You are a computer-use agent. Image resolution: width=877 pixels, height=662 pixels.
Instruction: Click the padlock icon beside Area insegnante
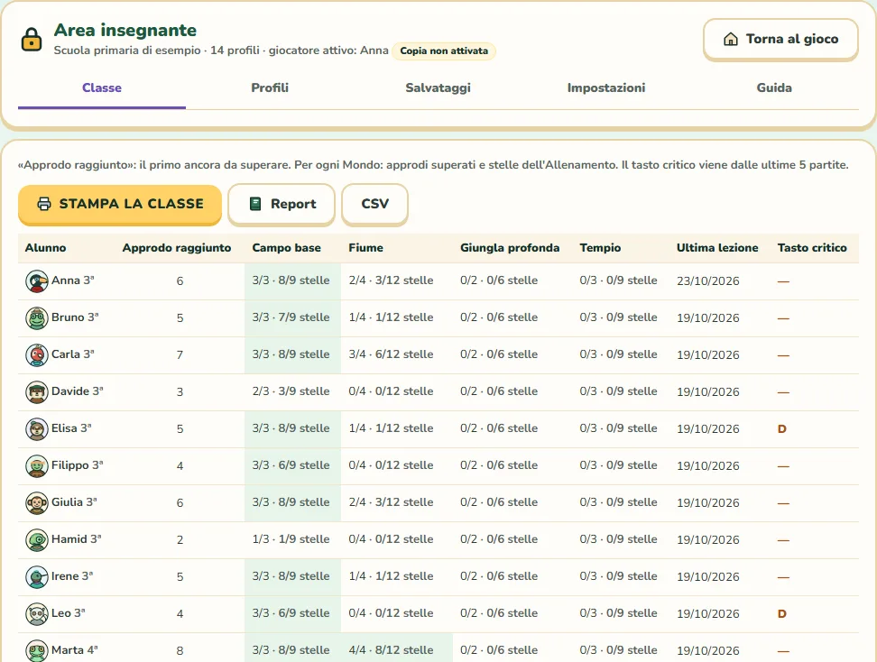(32, 39)
